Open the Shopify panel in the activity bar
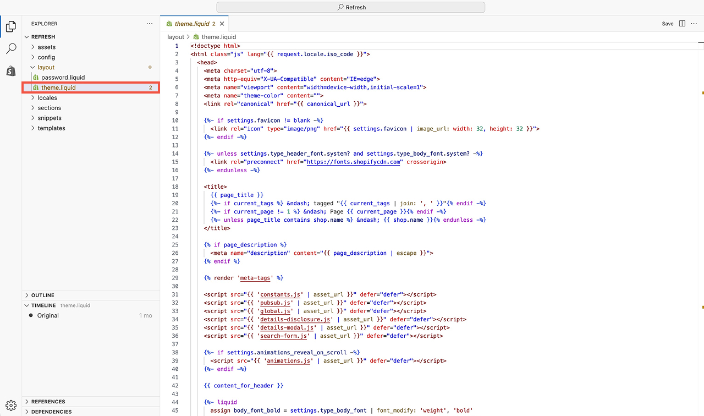Viewport: 704px width, 416px height. pos(10,71)
